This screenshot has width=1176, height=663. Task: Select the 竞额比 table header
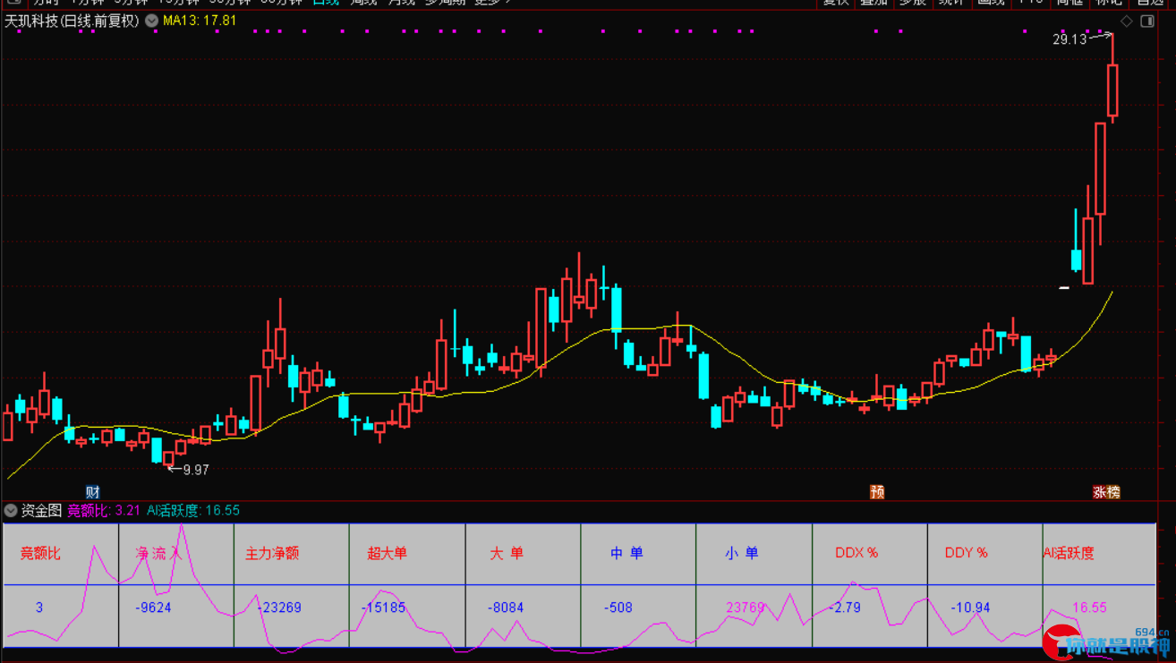40,553
